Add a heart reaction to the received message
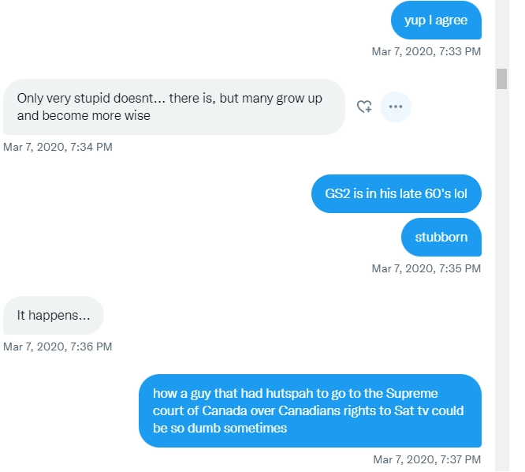525x472 pixels. click(x=364, y=107)
